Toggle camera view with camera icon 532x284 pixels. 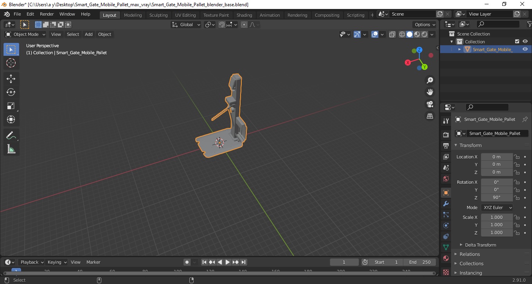click(430, 104)
